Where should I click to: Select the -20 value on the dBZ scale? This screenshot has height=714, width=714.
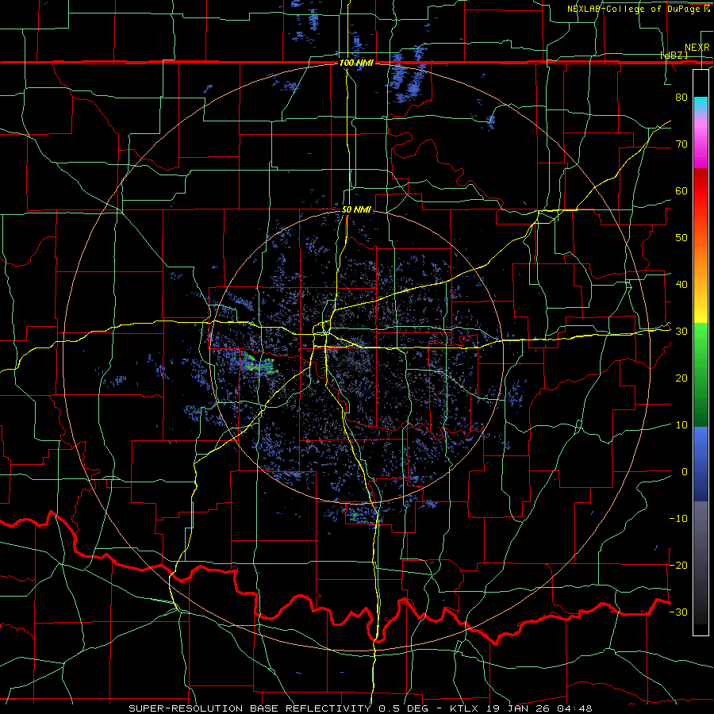point(678,565)
